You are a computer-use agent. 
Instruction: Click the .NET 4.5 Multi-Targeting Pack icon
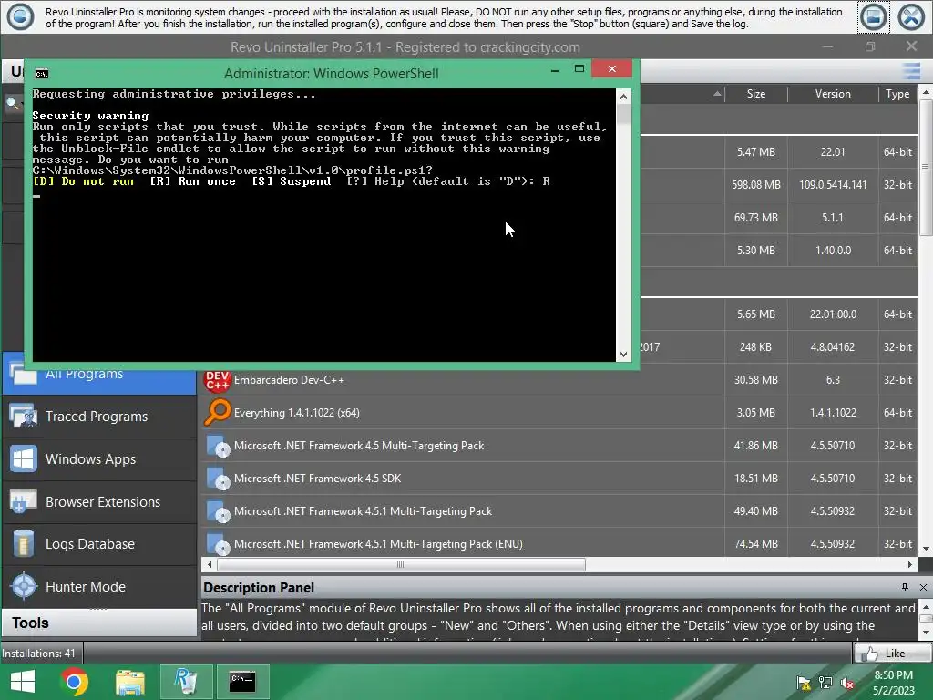click(218, 446)
